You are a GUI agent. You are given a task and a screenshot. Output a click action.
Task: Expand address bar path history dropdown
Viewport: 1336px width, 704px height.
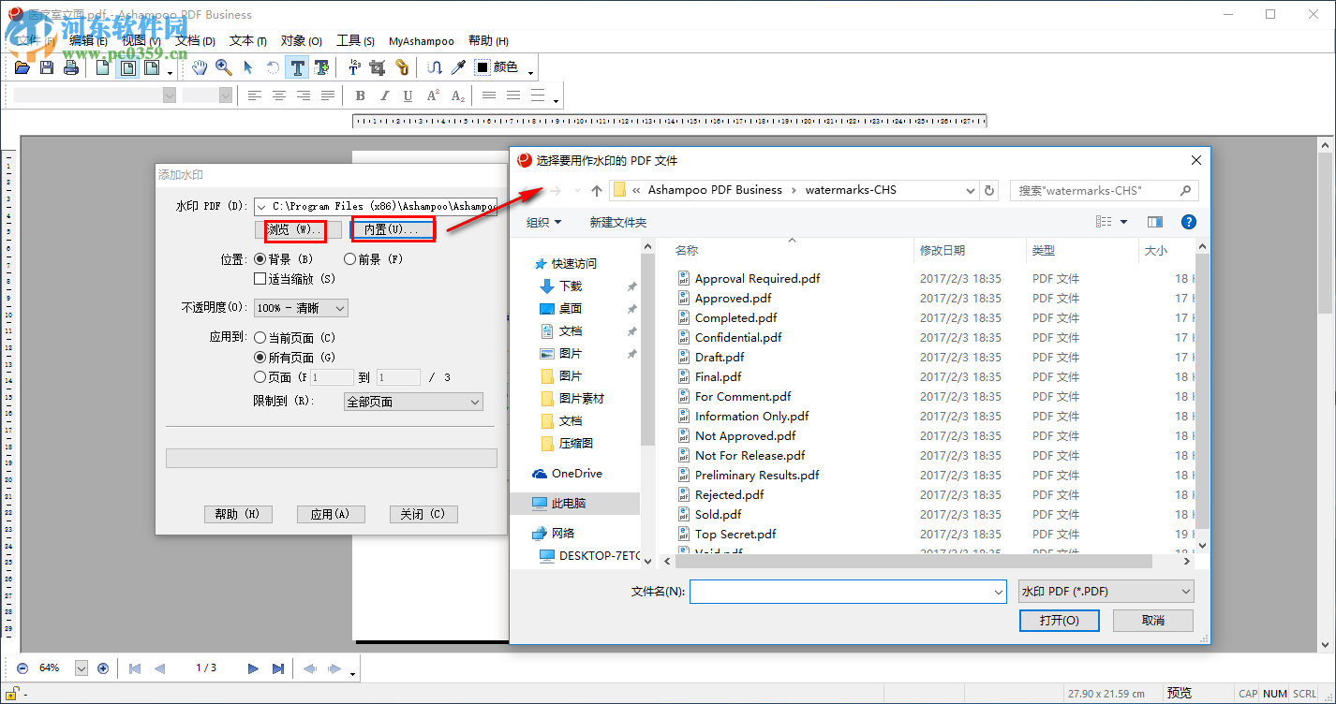pyautogui.click(x=971, y=190)
